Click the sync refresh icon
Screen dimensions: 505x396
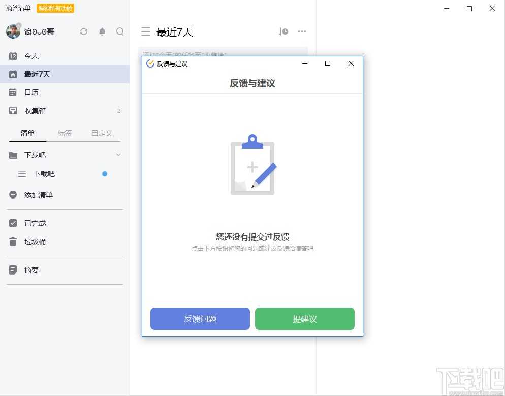coord(83,31)
